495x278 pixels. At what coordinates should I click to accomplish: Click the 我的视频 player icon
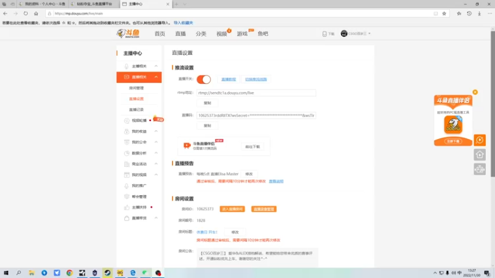[x=127, y=175]
